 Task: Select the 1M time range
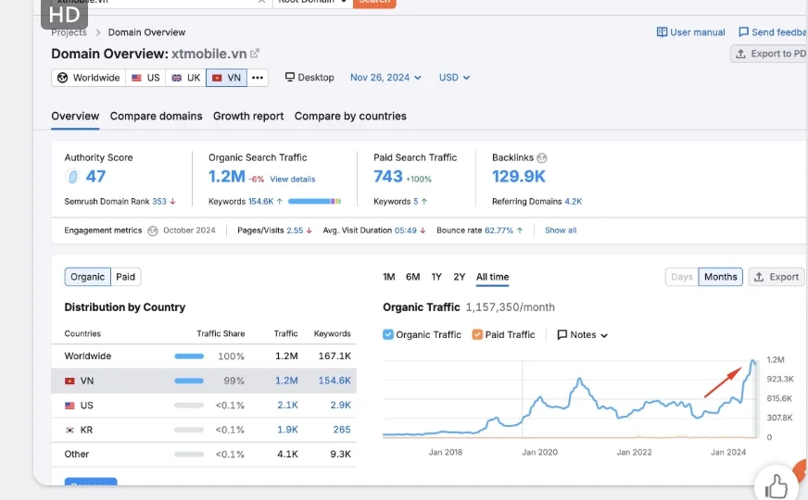click(389, 277)
